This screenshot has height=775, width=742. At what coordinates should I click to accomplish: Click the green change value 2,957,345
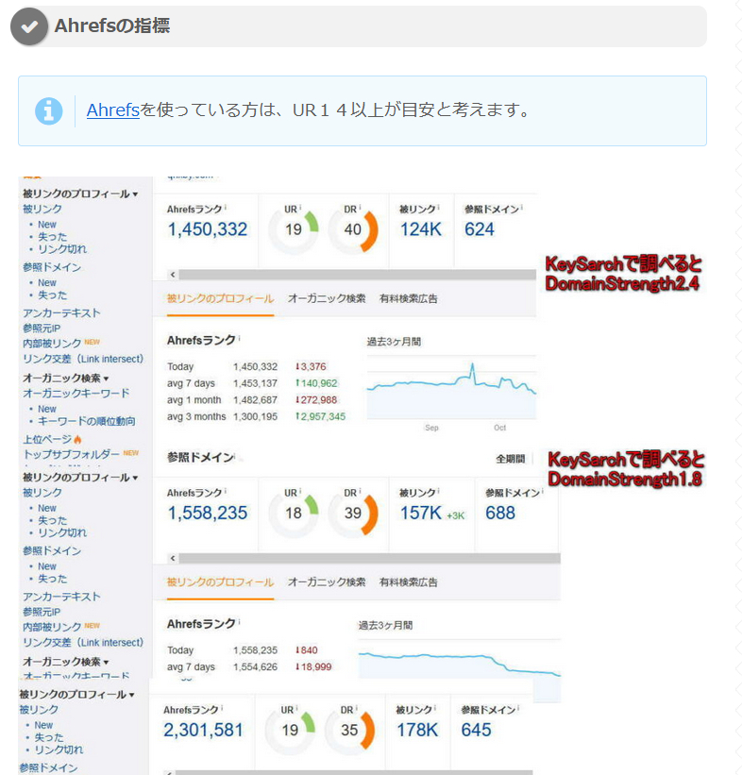tap(320, 416)
